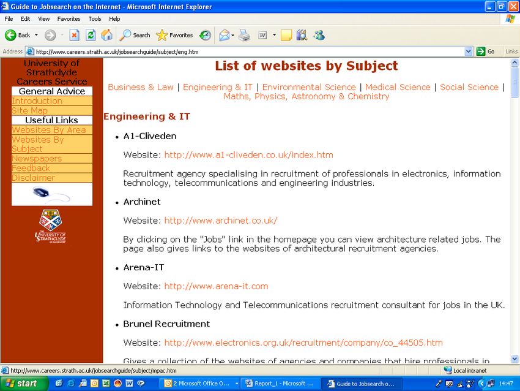Open the Newspapers sidebar link
The image size is (520, 391).
37,159
